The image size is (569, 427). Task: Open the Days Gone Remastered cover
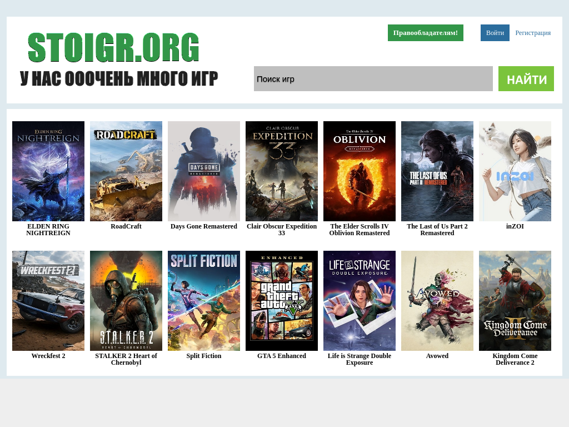point(204,171)
